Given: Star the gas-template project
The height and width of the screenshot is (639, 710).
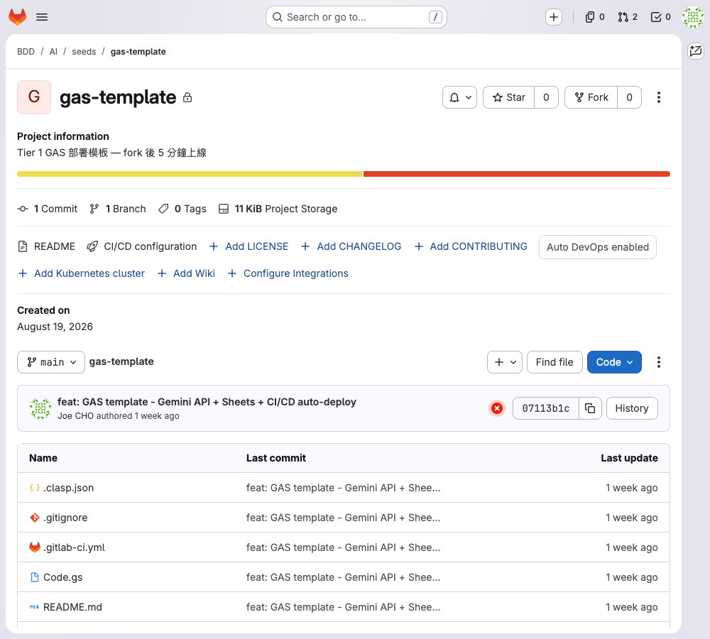Looking at the screenshot, I should (x=509, y=97).
